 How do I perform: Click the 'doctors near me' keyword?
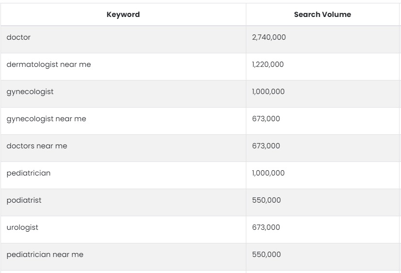tap(37, 146)
